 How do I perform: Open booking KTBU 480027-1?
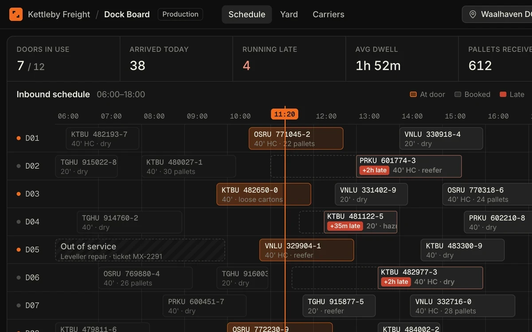tap(188, 166)
